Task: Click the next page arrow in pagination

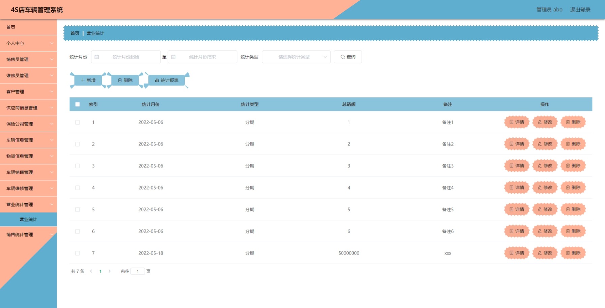Action: coord(110,271)
